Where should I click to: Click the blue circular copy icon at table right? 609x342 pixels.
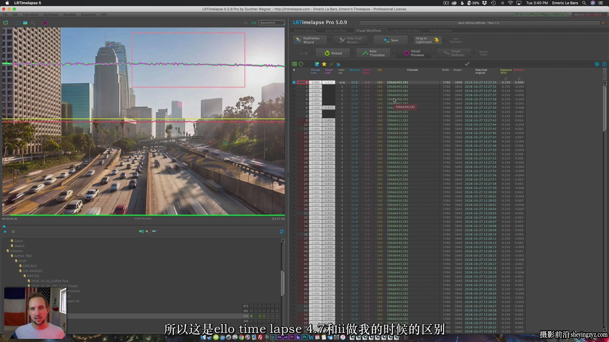pos(597,64)
